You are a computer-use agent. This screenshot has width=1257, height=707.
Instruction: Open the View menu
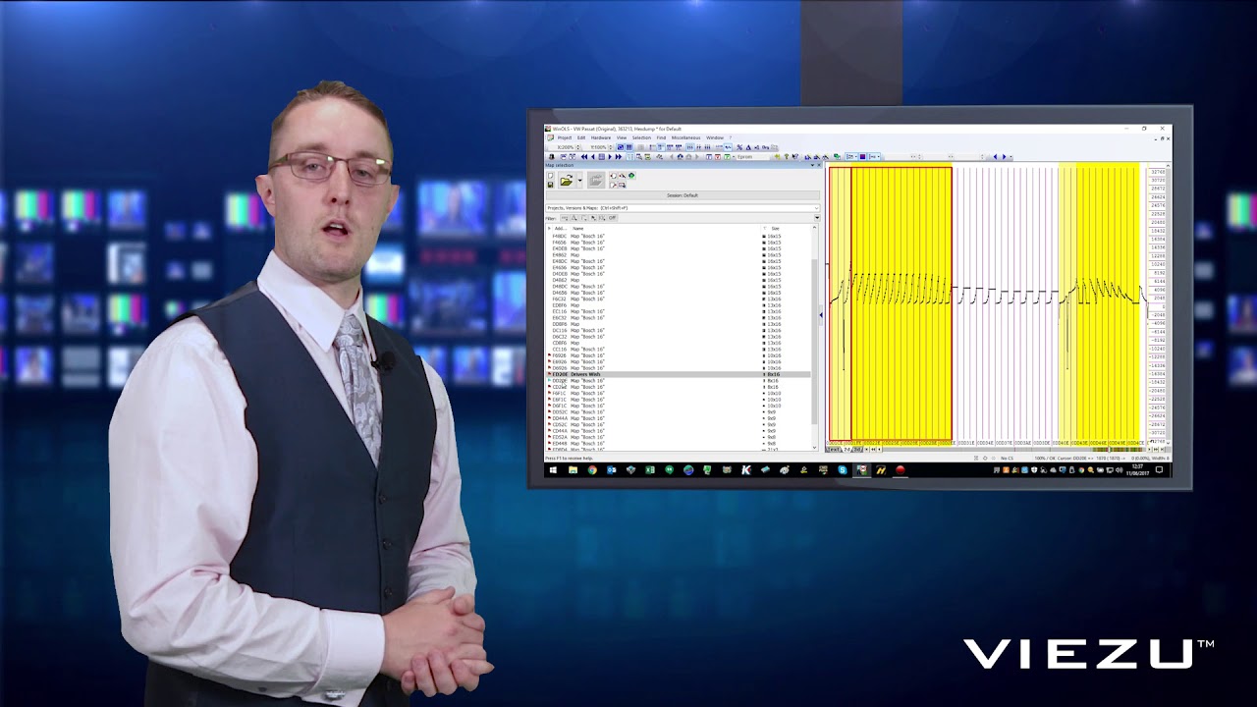coord(622,137)
